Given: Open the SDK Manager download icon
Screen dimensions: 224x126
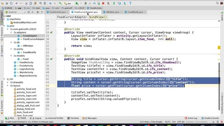Looking at the screenshot, I should click(125, 3).
